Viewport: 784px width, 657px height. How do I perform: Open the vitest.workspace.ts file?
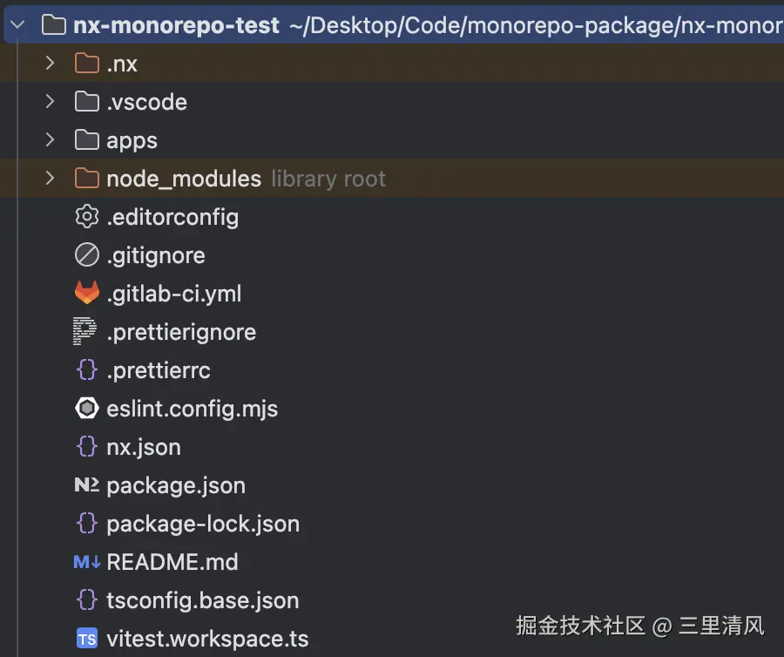207,639
